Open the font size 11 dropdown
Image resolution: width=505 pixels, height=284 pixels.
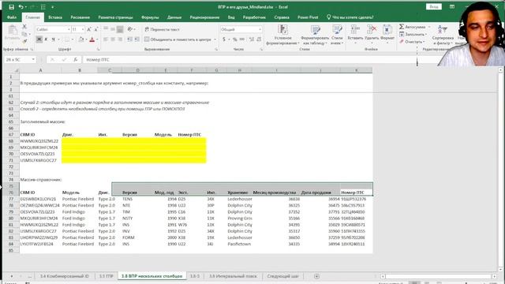(x=83, y=29)
